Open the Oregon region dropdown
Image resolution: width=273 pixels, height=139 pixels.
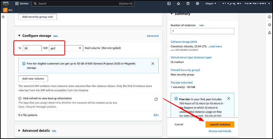(x=211, y=3)
